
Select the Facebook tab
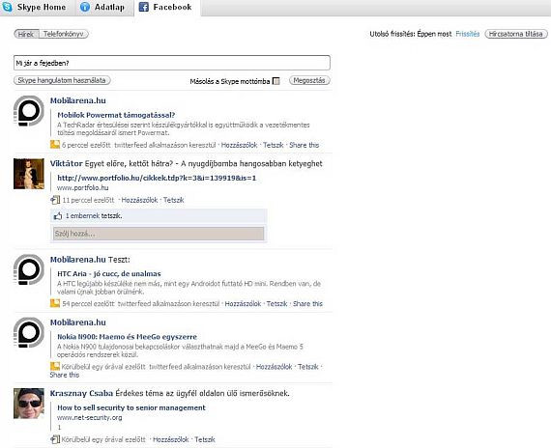[x=167, y=8]
